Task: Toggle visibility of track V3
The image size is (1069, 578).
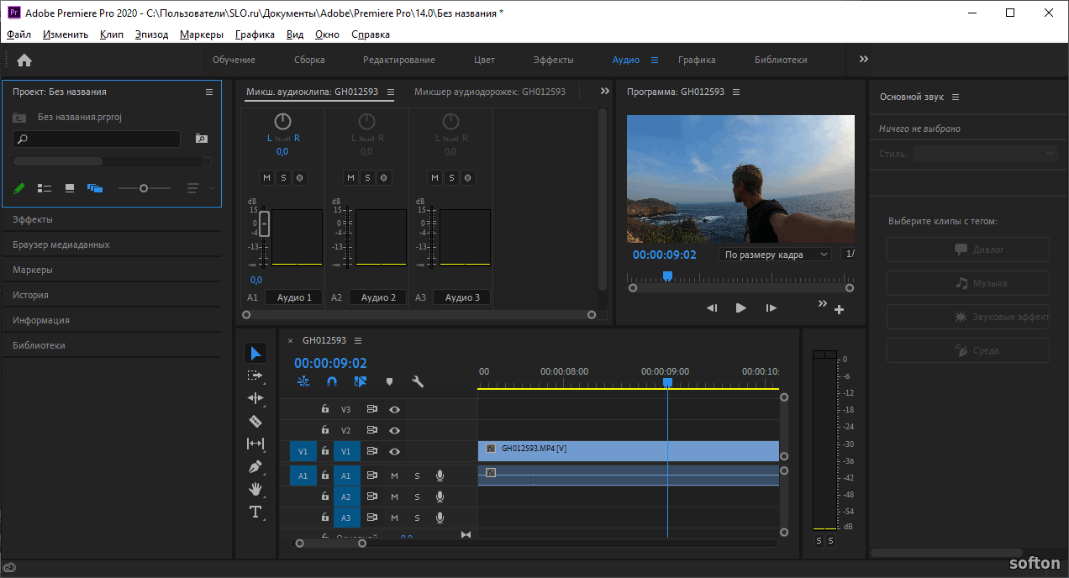Action: [394, 409]
